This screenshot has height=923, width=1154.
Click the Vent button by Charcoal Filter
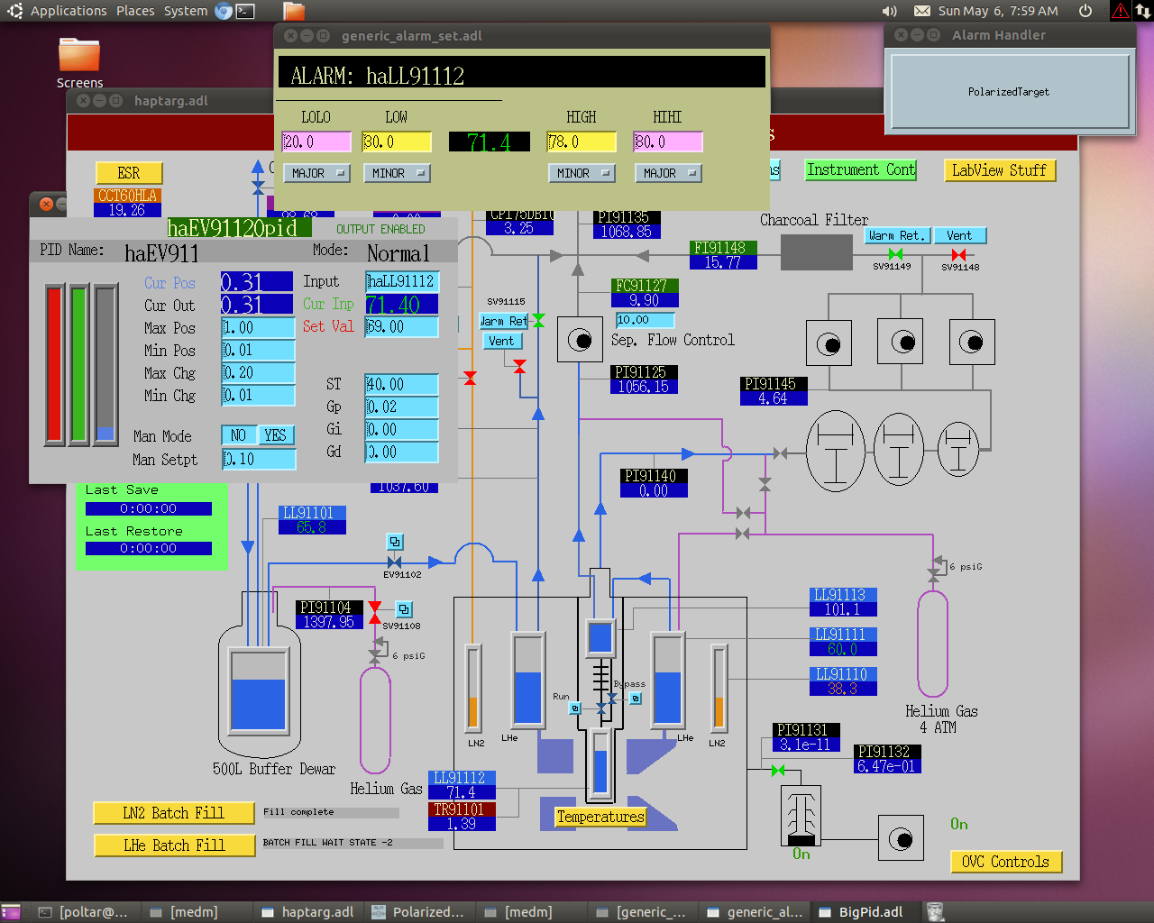(x=960, y=235)
